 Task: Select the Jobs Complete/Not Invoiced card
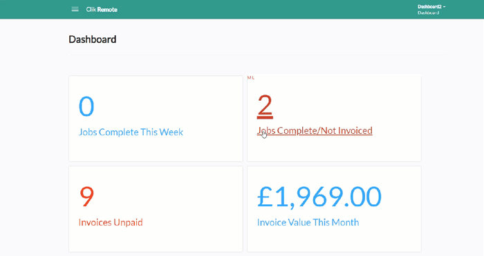pos(334,118)
